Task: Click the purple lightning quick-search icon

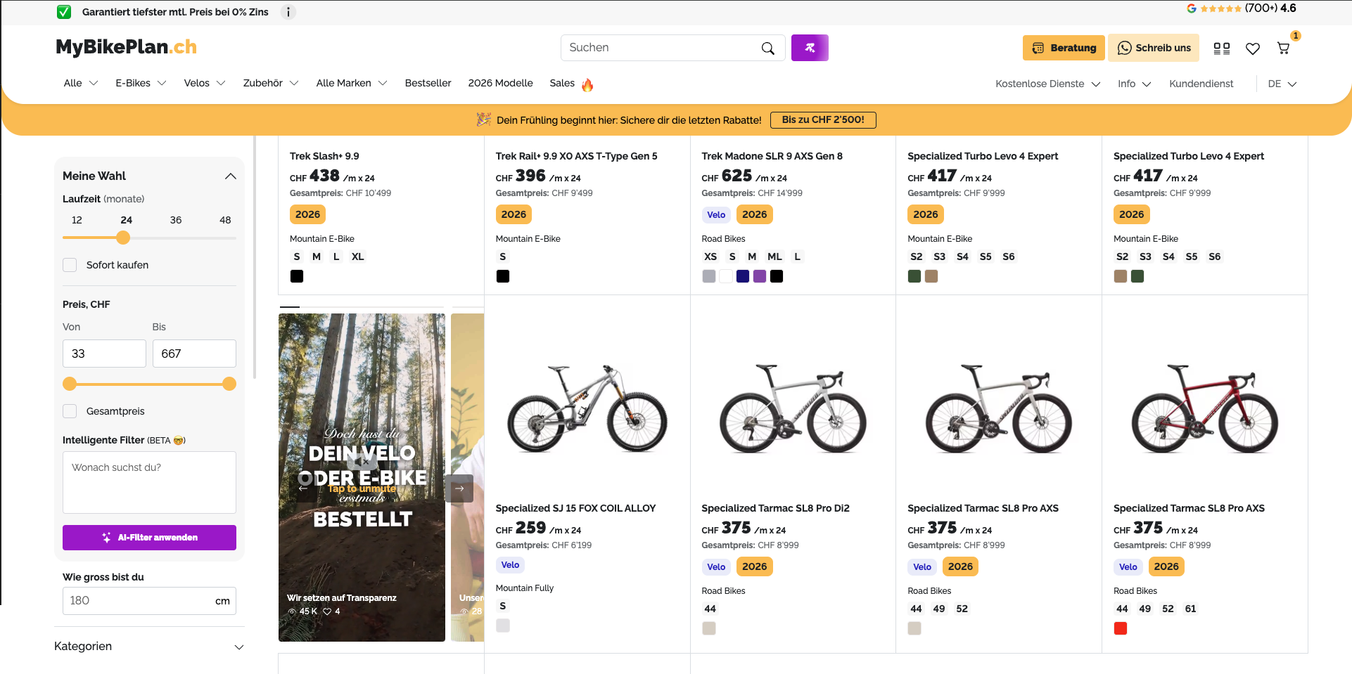Action: point(810,48)
